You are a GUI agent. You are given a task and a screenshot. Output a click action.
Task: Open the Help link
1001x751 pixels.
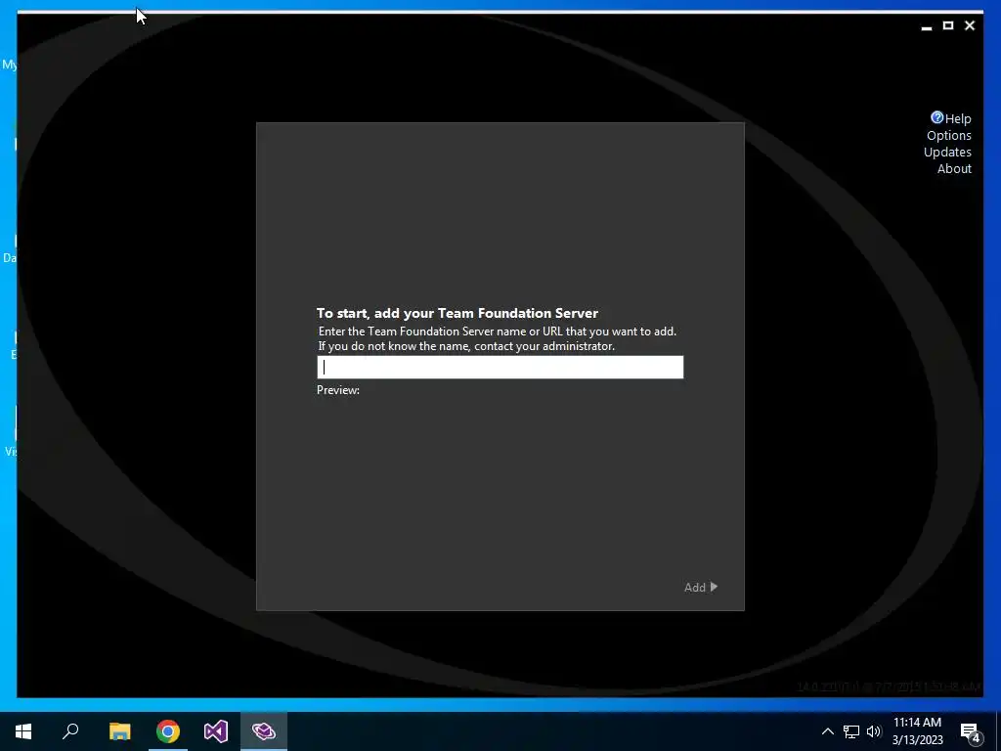[x=958, y=118]
